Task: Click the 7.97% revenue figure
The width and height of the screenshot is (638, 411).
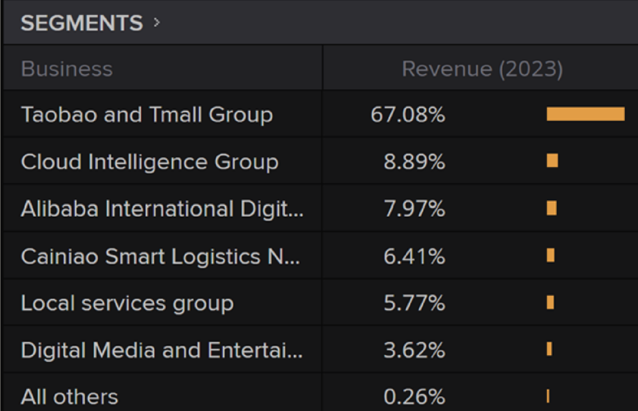Action: coord(414,209)
